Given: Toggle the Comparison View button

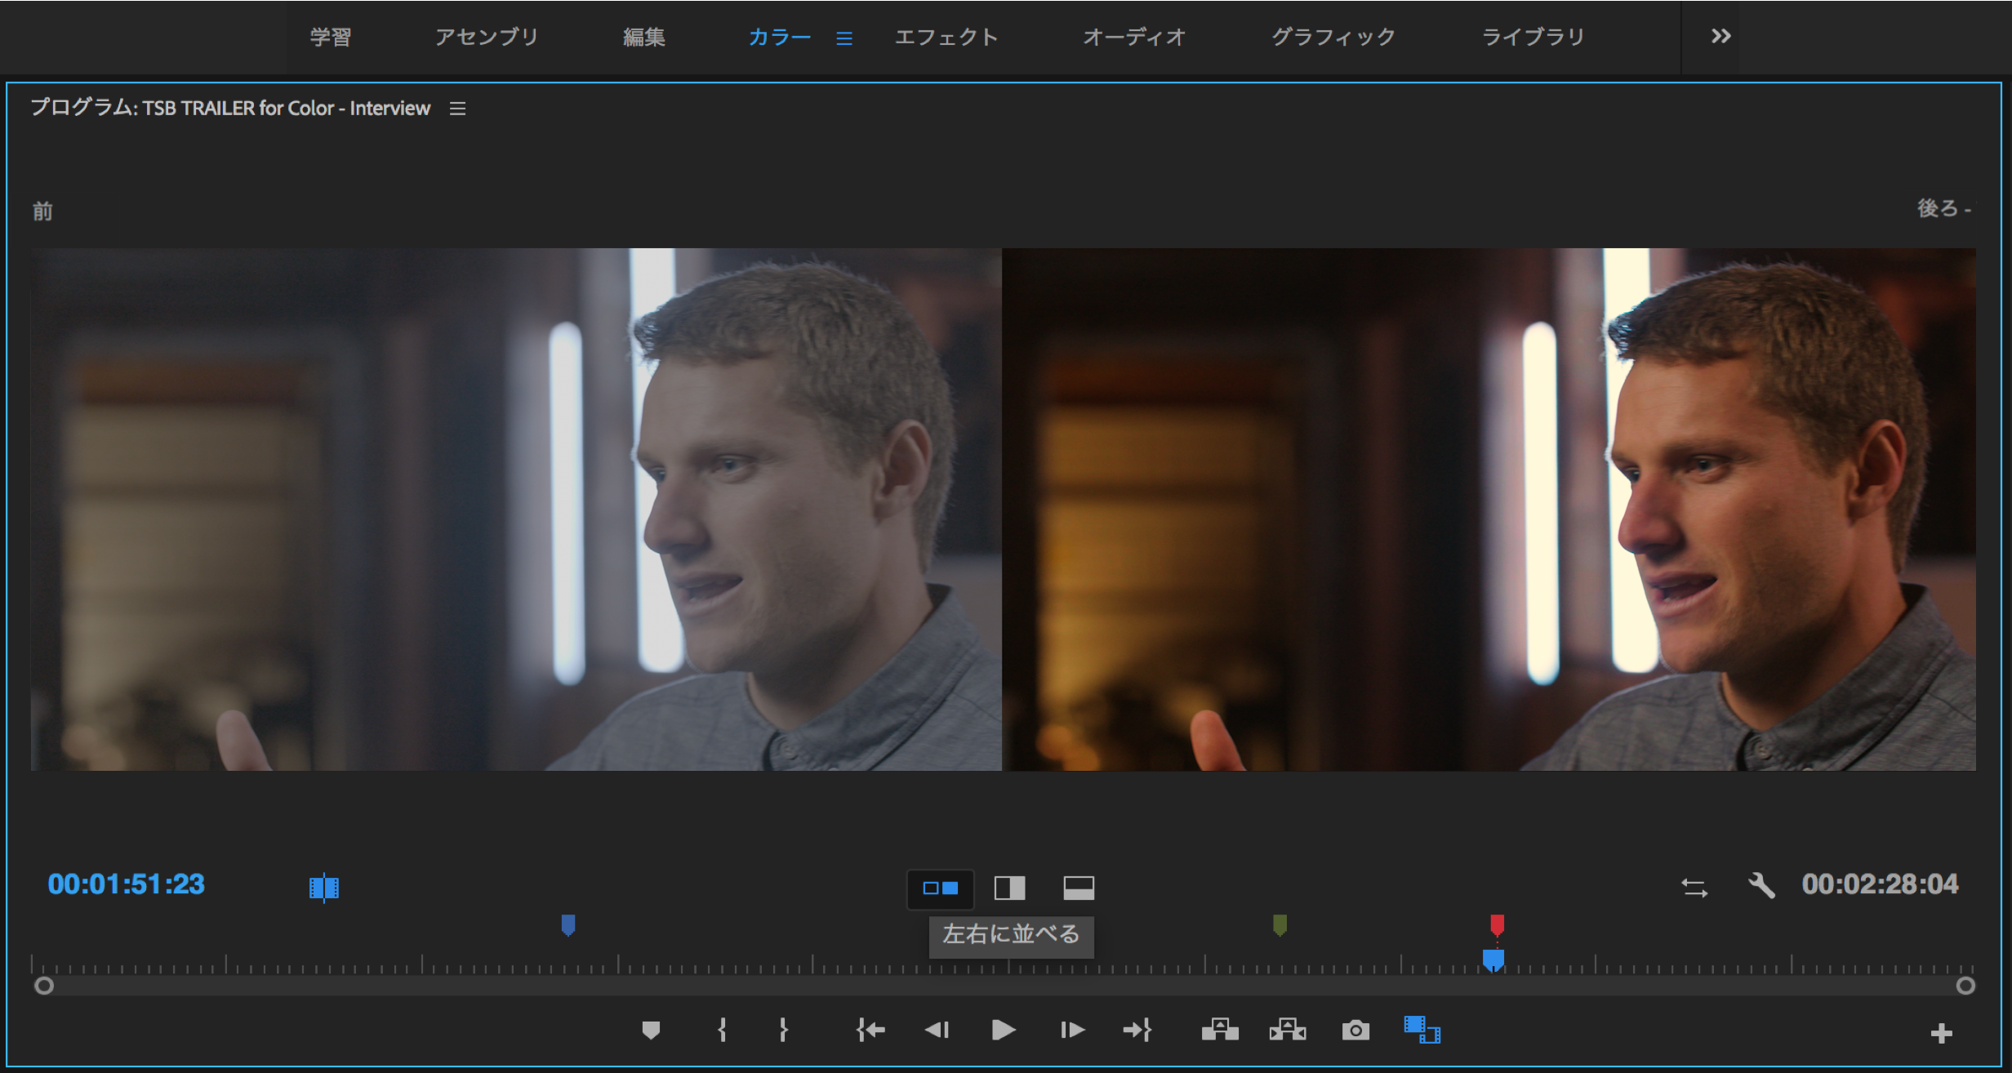Looking at the screenshot, I should [1422, 1030].
